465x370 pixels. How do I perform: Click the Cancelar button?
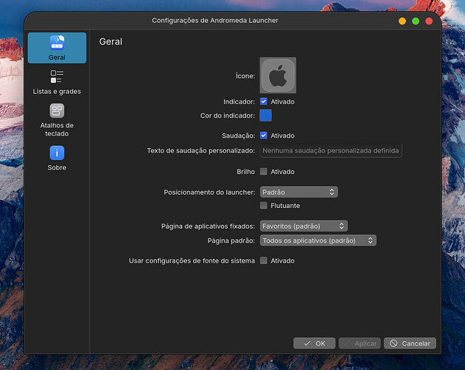pyautogui.click(x=410, y=343)
